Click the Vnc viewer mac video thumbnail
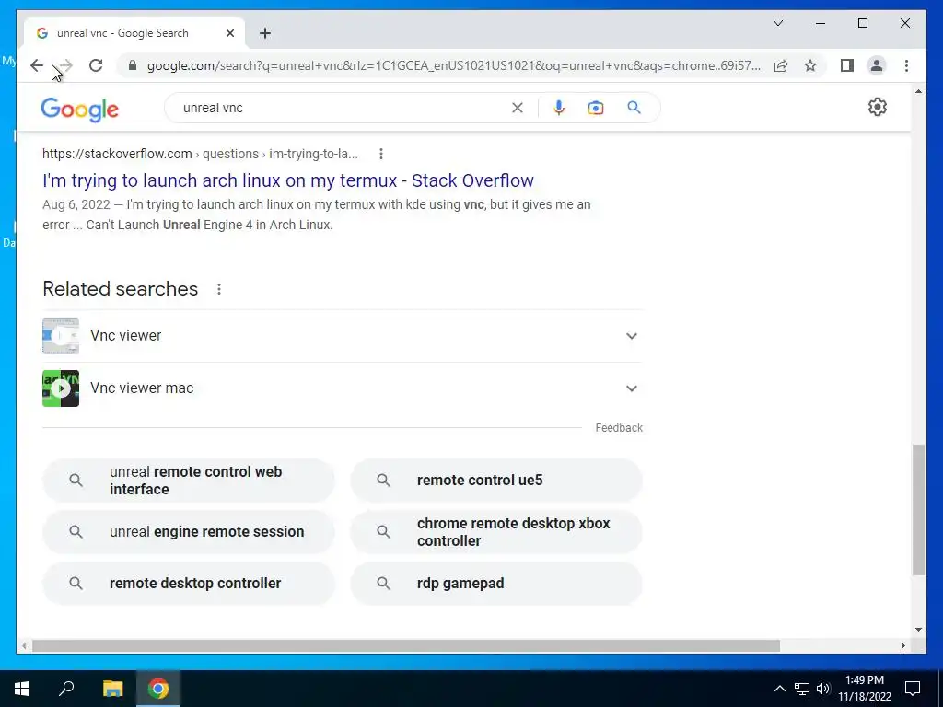Image resolution: width=943 pixels, height=707 pixels. tap(61, 388)
